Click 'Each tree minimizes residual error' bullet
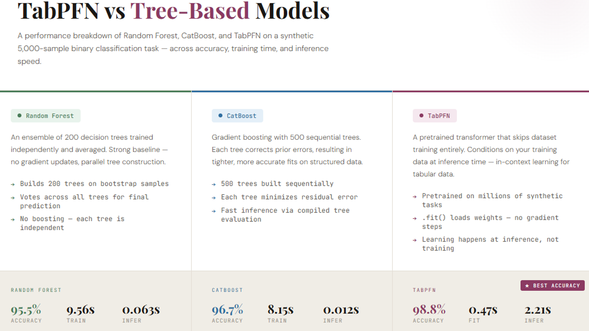This screenshot has width=589, height=331. pos(289,197)
